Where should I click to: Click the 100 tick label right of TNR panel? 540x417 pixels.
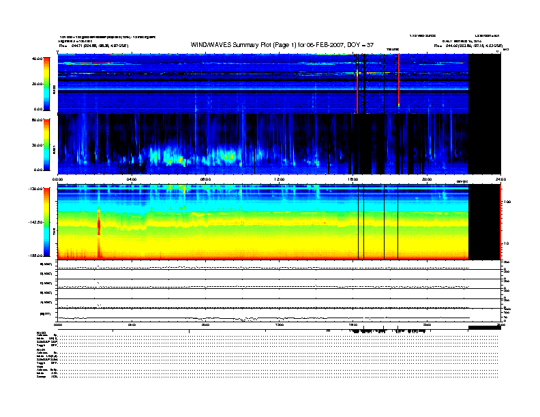[x=507, y=202]
